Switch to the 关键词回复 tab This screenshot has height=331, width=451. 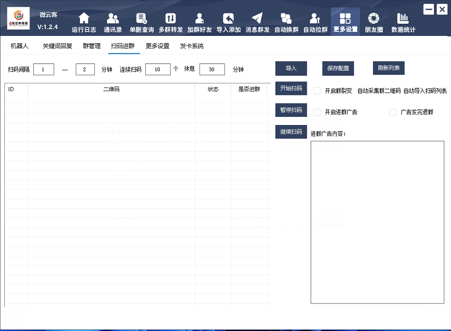click(57, 47)
